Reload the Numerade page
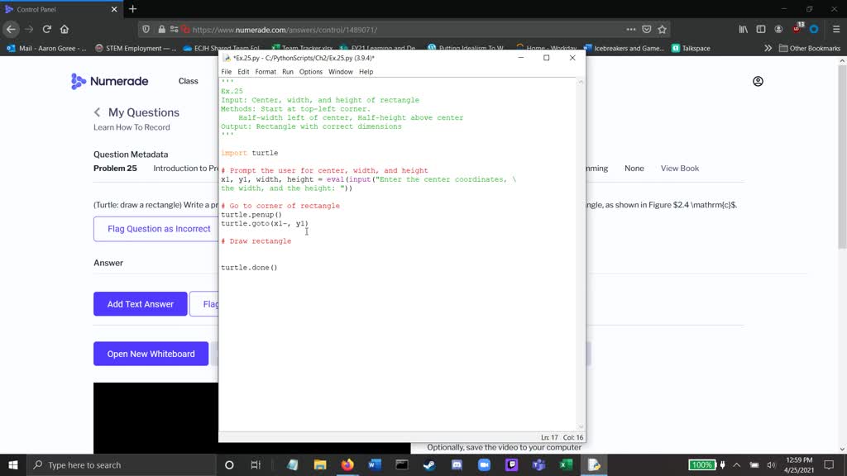 coord(47,29)
